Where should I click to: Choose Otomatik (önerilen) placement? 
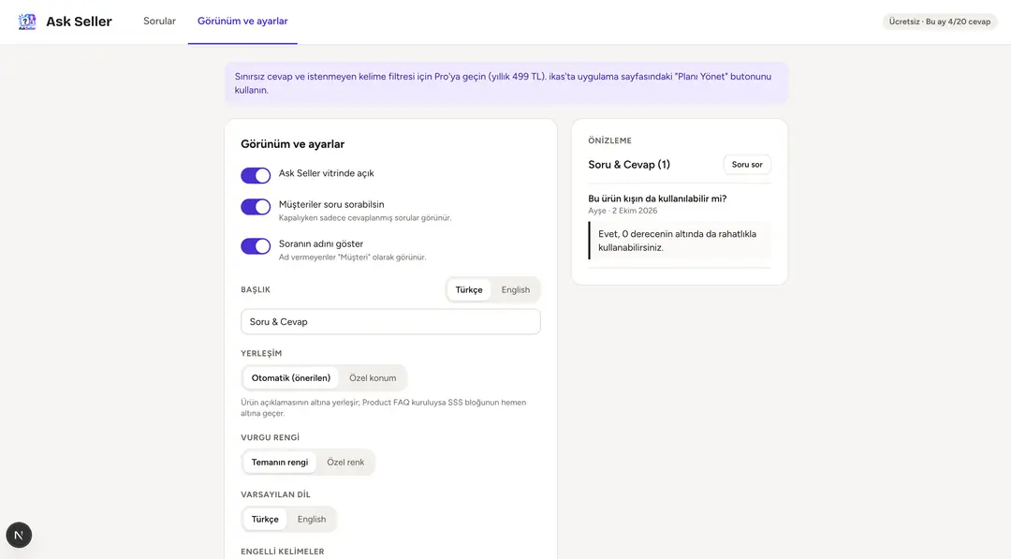291,378
